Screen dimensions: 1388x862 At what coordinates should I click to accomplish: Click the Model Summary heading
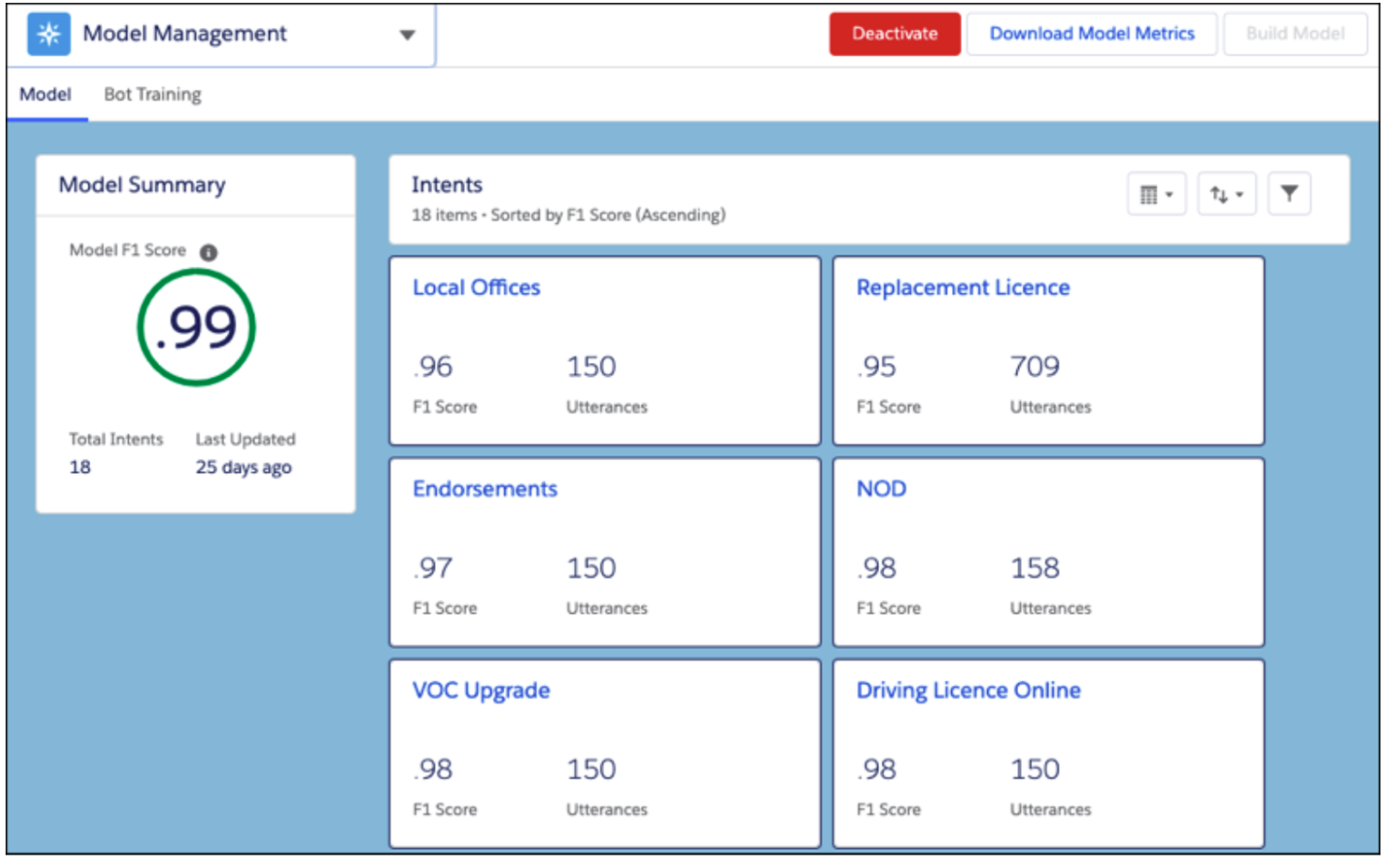pos(142,185)
